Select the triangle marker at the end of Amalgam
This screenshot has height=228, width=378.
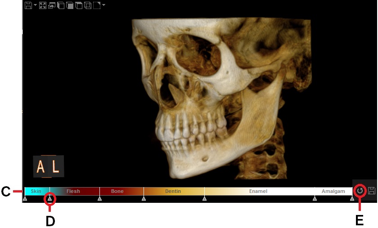[352, 198]
